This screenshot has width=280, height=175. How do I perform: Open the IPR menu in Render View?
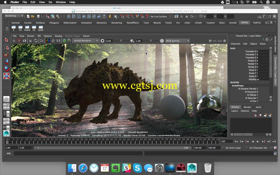click(x=39, y=36)
